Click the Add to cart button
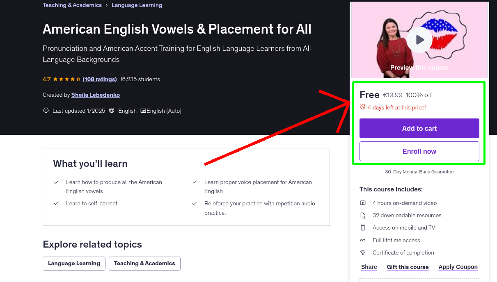Screen dimensions: 497x282 pyautogui.click(x=419, y=128)
